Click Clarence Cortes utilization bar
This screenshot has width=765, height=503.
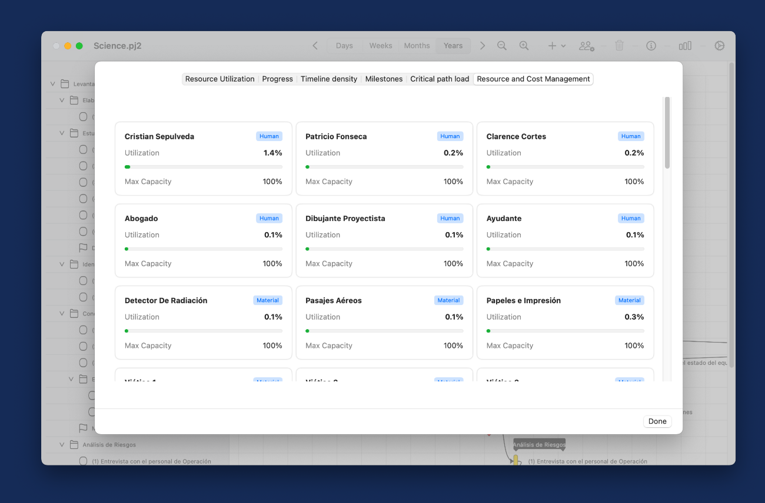pos(566,167)
